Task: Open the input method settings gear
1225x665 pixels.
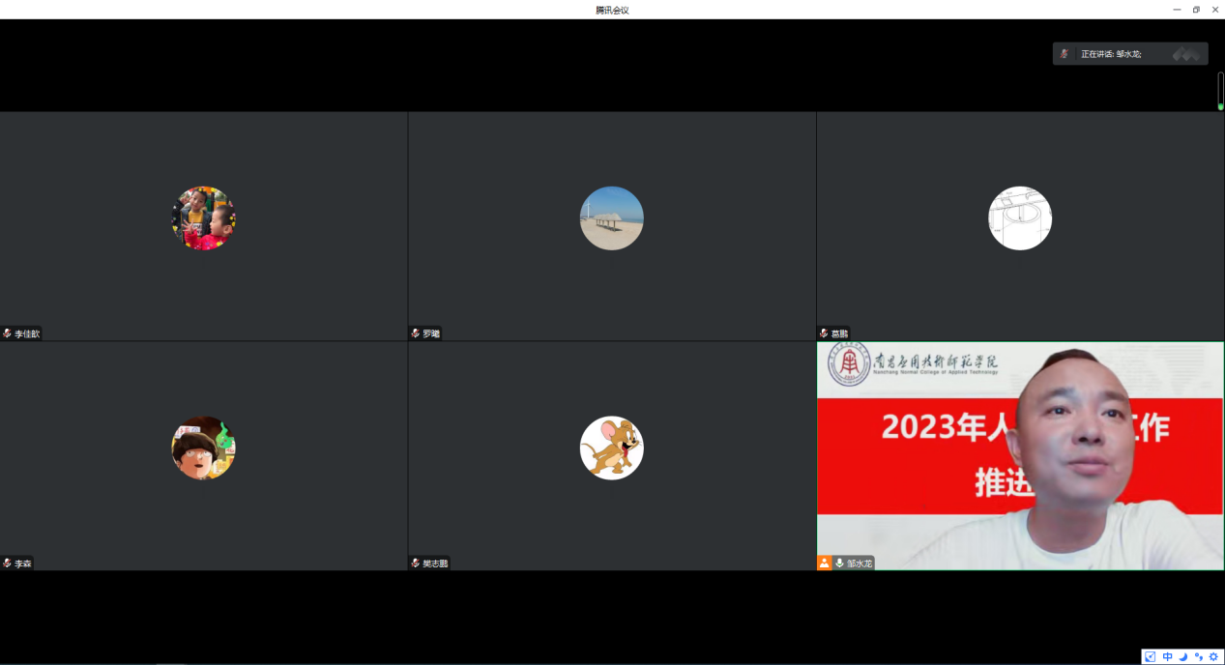Action: coord(1213,656)
